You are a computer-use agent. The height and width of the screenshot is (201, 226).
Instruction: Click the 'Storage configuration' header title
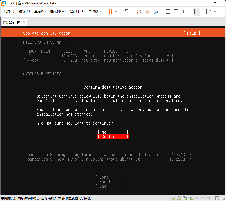pos(47,33)
